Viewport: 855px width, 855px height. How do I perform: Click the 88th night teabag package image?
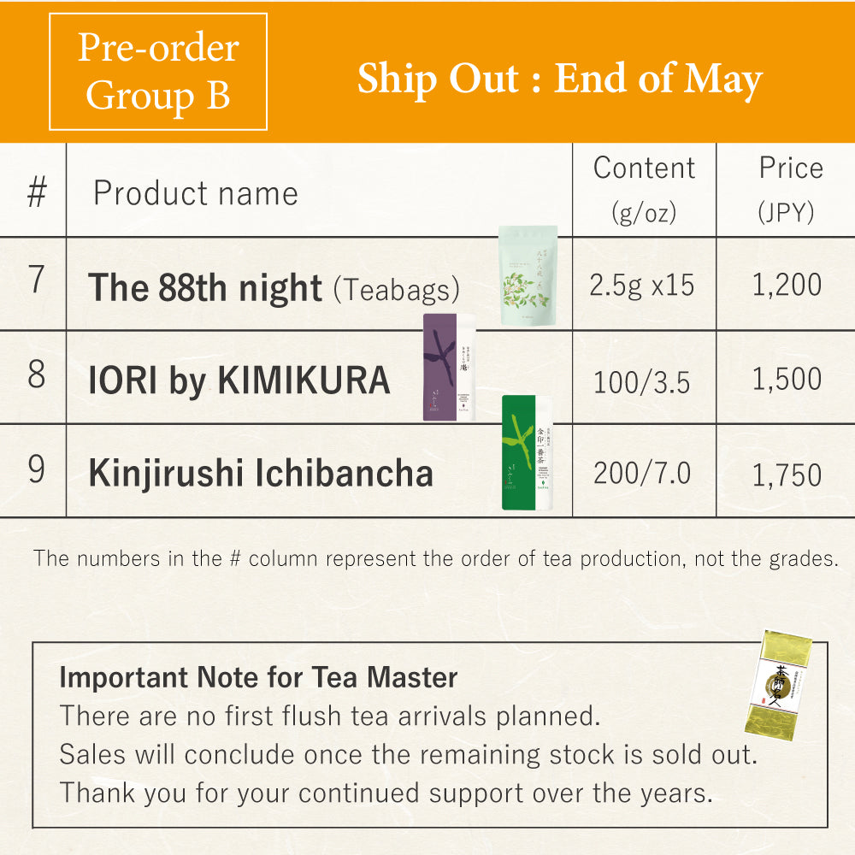[x=528, y=275]
